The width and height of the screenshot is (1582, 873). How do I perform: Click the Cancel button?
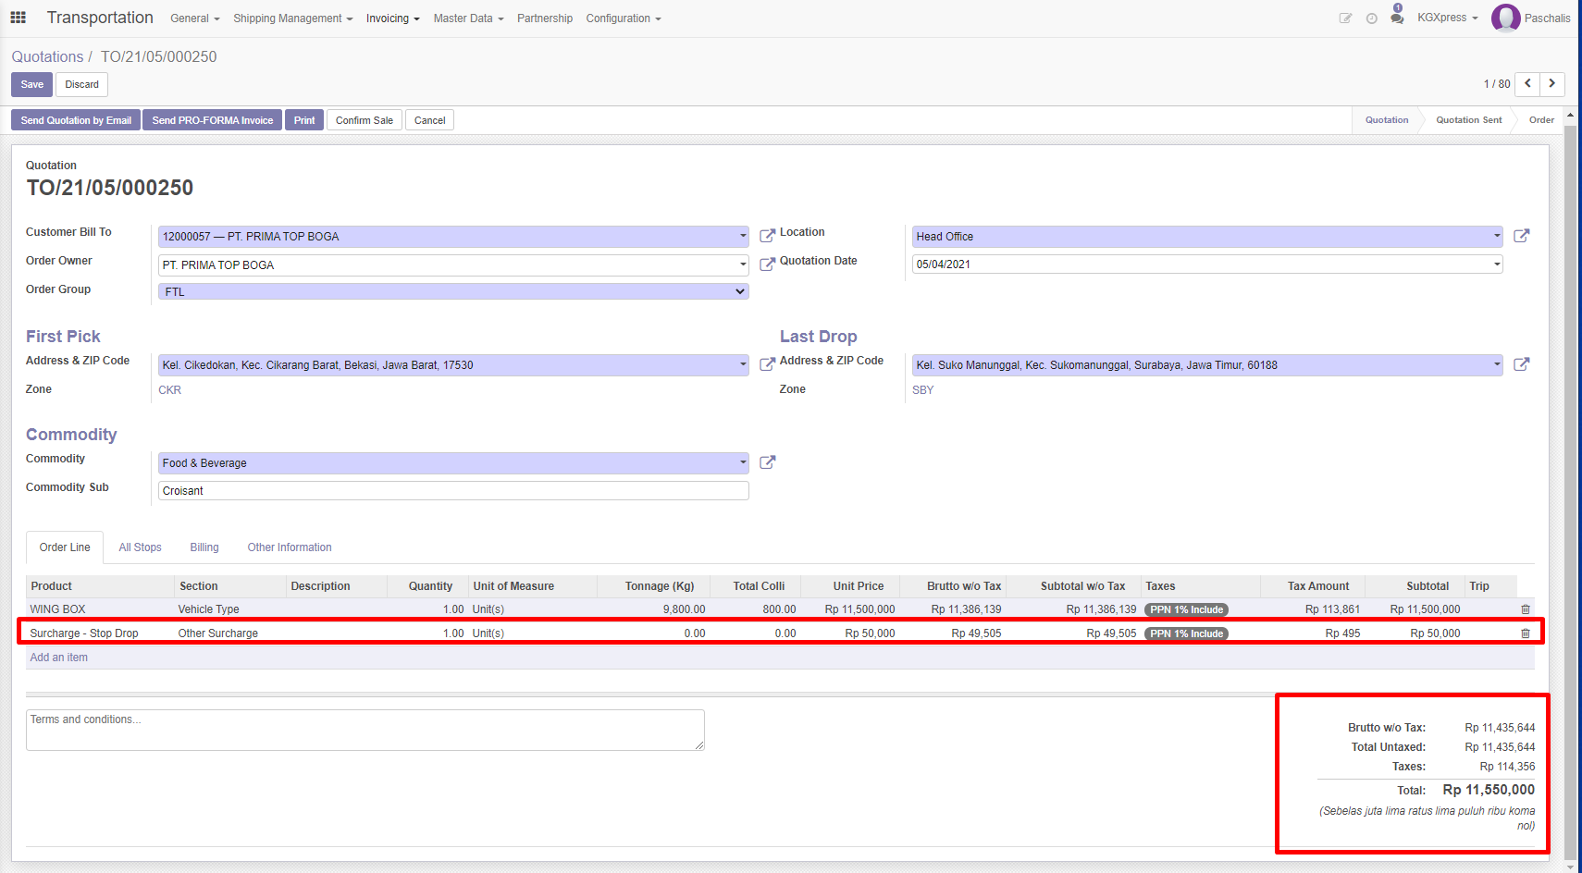coord(429,120)
